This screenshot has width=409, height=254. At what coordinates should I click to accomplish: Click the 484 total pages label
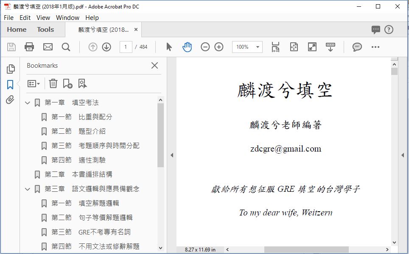click(x=143, y=47)
